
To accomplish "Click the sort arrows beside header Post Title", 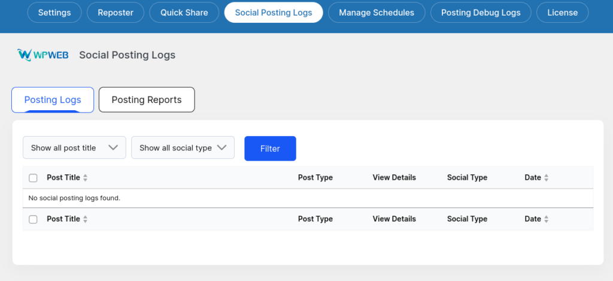I will coord(85,178).
